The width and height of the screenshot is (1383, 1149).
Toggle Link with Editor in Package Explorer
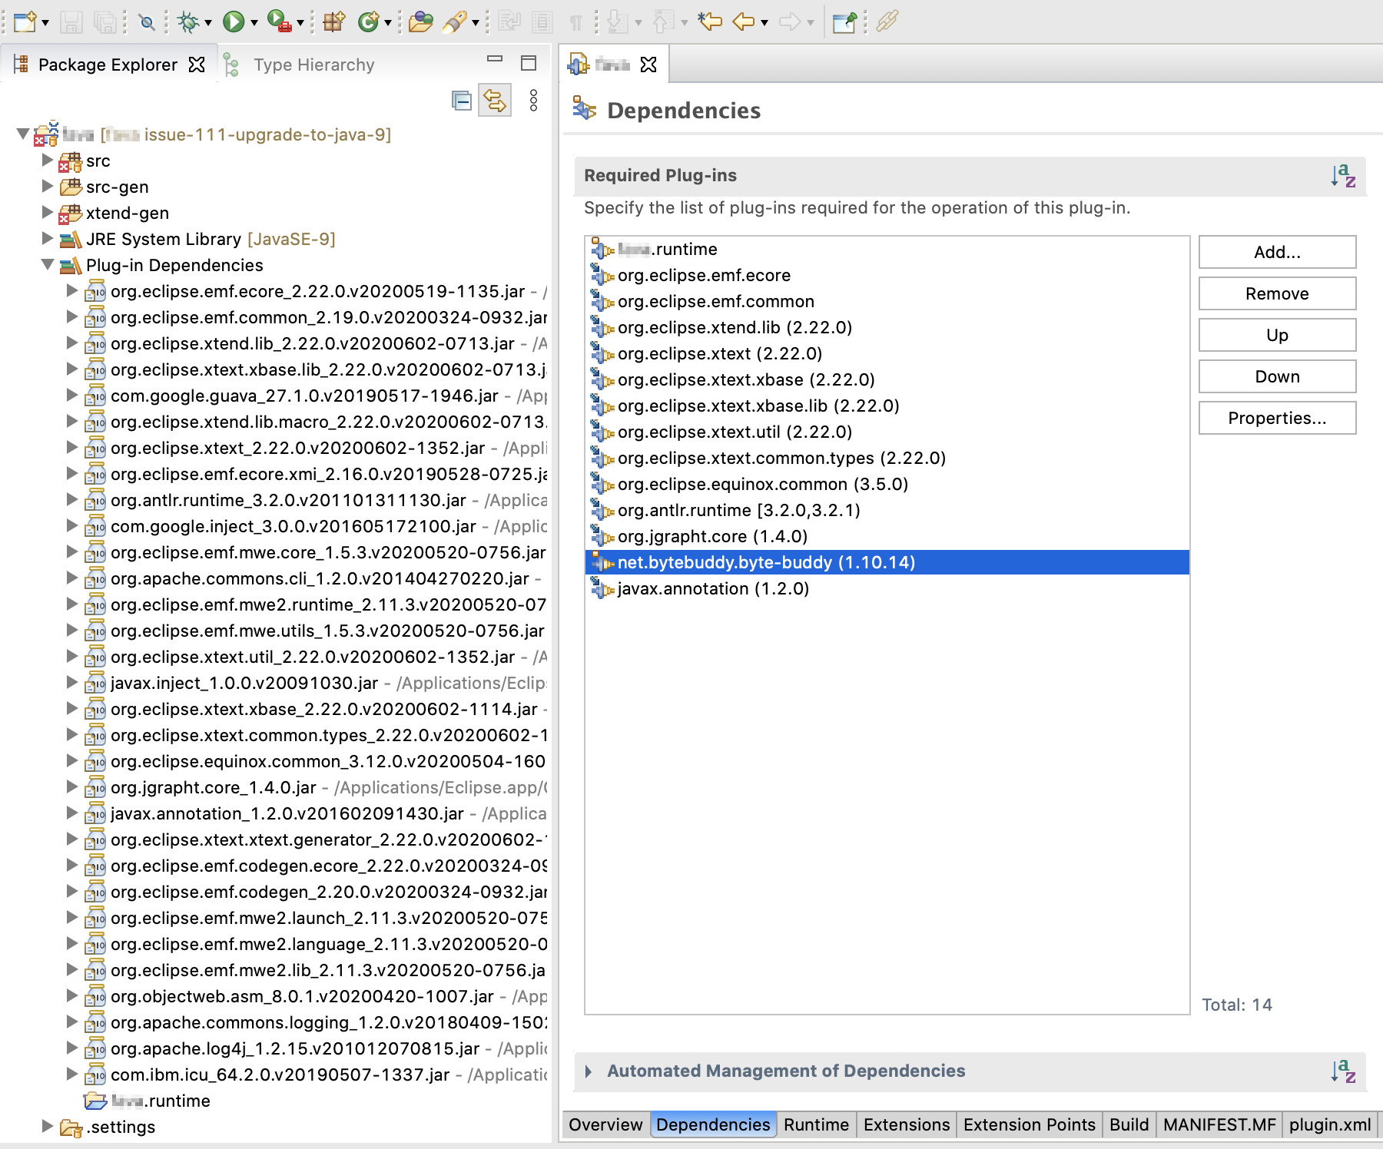(495, 101)
